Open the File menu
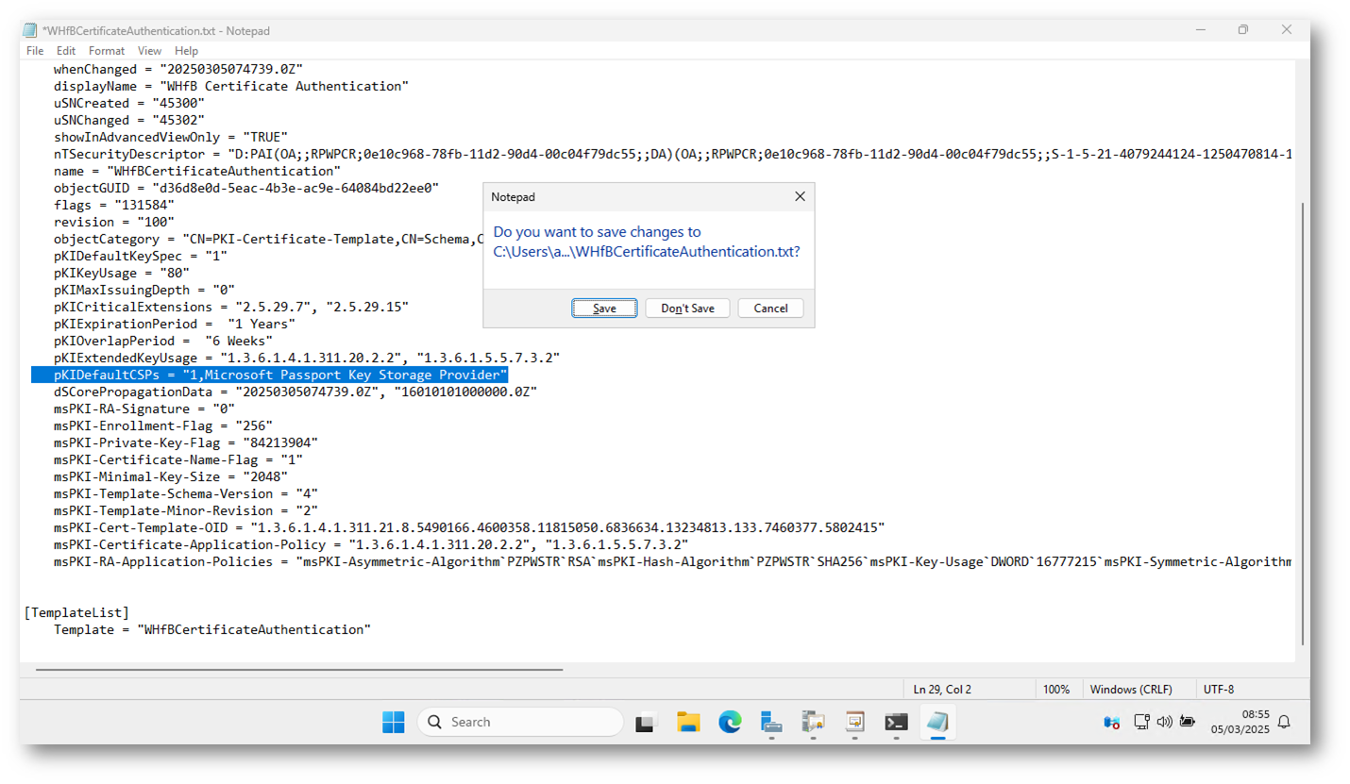The height and width of the screenshot is (784, 1350). 35,51
